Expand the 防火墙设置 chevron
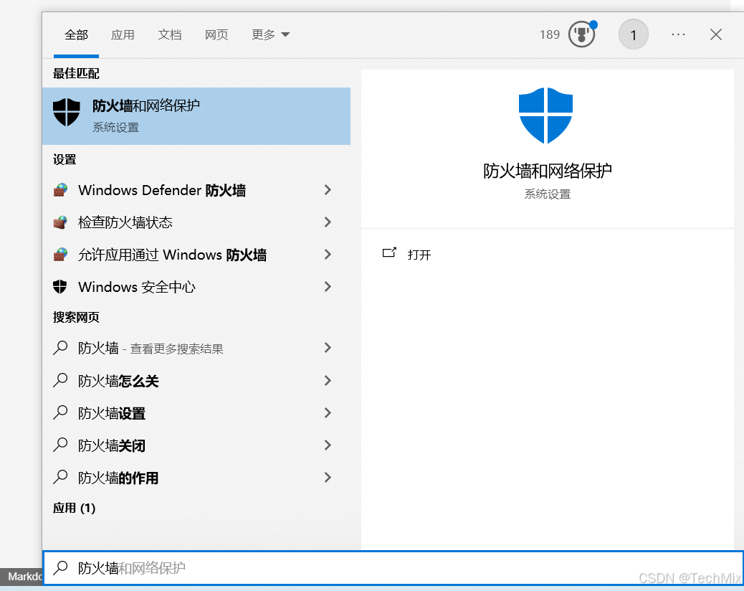 (x=328, y=412)
